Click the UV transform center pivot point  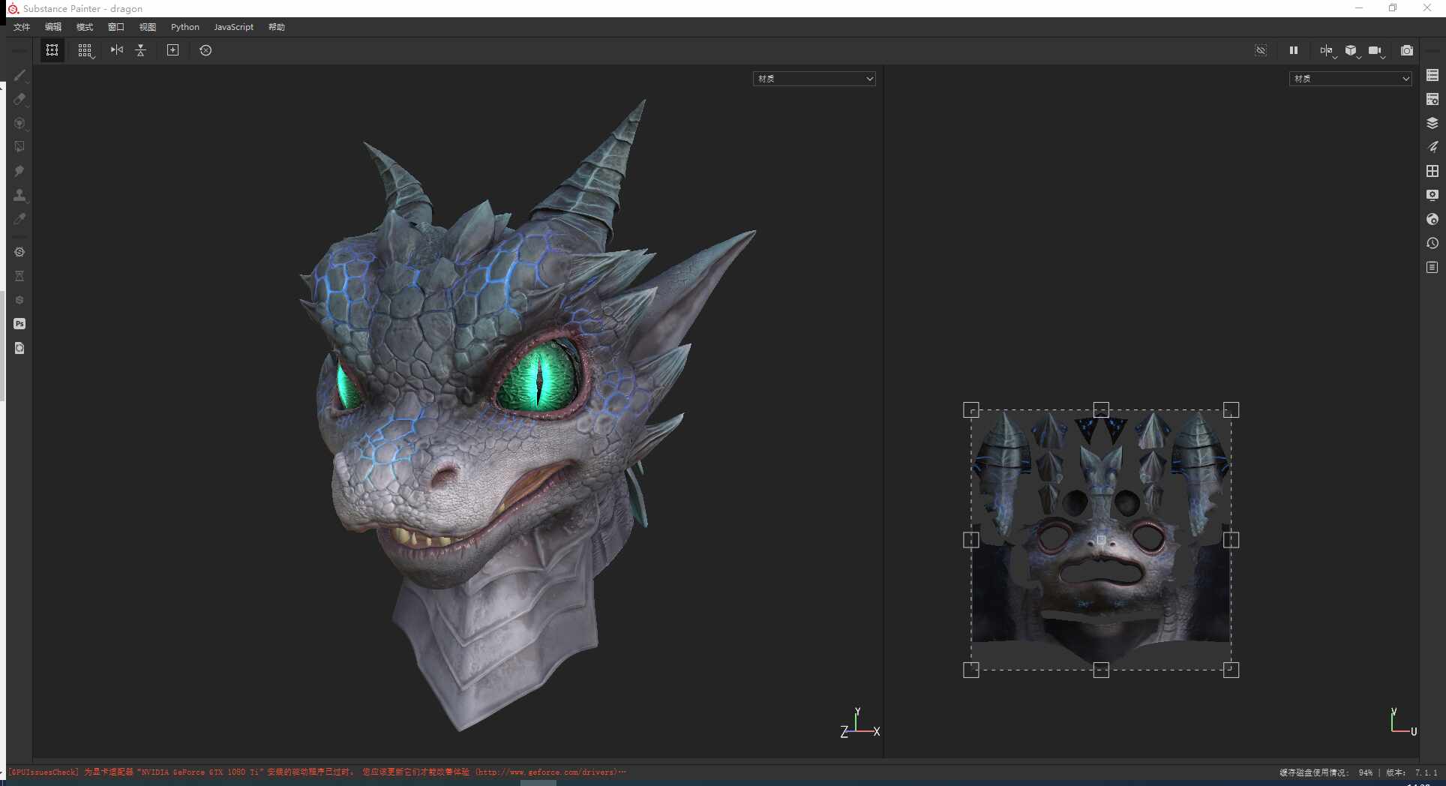coord(1101,540)
